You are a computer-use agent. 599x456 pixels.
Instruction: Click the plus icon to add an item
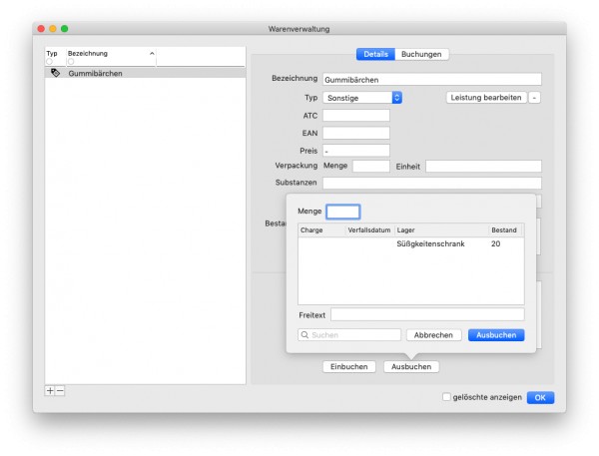50,390
